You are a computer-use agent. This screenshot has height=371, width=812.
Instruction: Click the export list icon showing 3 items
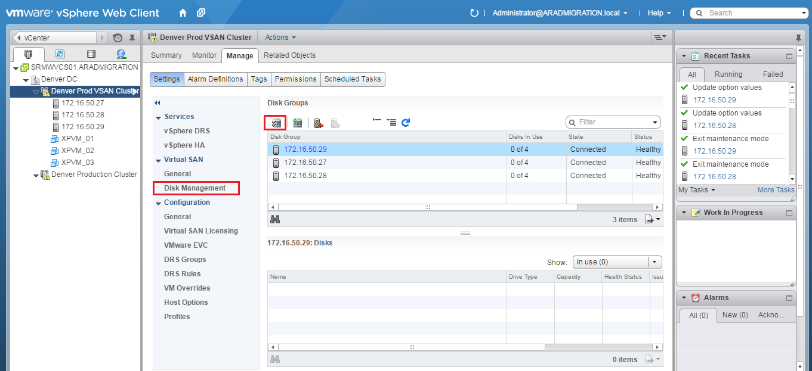[x=649, y=219]
